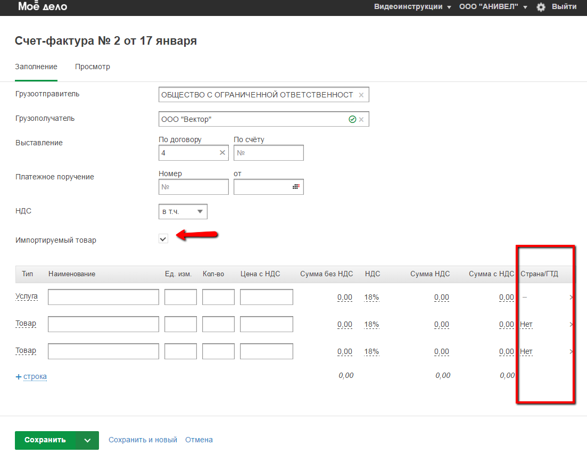The image size is (587, 470).
Task: Select the Заполнение tab
Action: click(x=36, y=67)
